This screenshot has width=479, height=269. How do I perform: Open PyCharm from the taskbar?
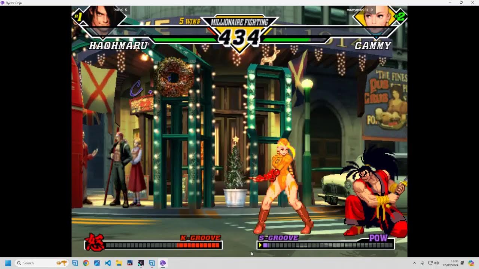(x=130, y=263)
